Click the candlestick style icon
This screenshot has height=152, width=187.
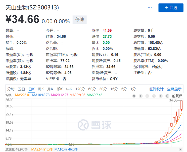(167, 96)
